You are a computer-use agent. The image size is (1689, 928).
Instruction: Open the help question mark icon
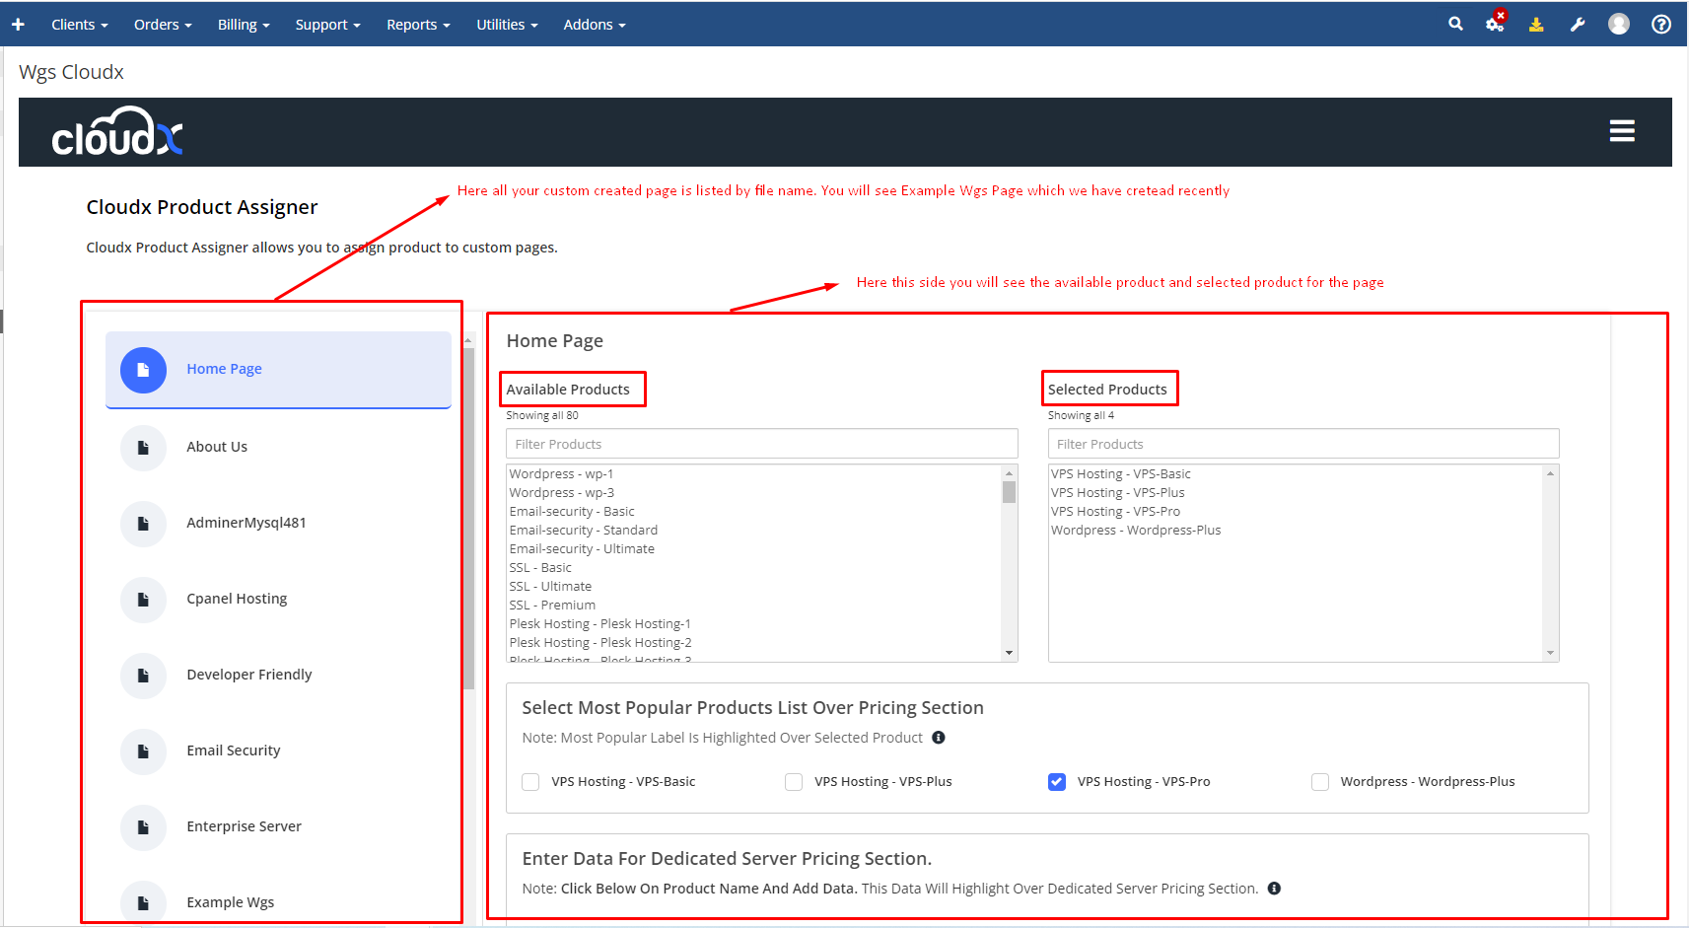[1661, 25]
